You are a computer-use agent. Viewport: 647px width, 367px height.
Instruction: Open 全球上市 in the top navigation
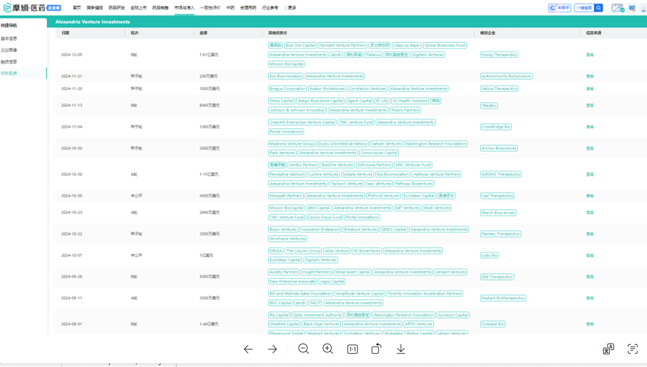tap(139, 8)
